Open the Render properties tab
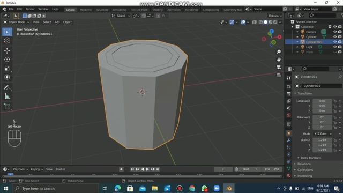343x193 pixels. point(289,87)
